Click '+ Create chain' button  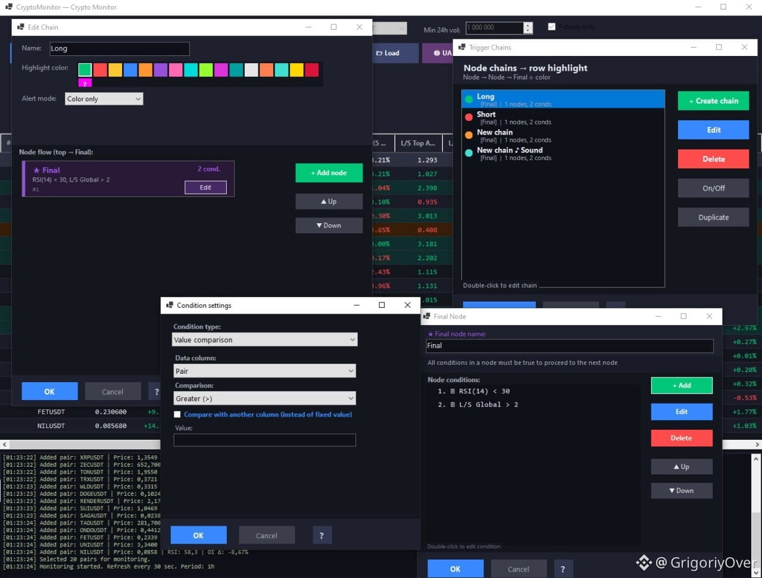(x=713, y=101)
